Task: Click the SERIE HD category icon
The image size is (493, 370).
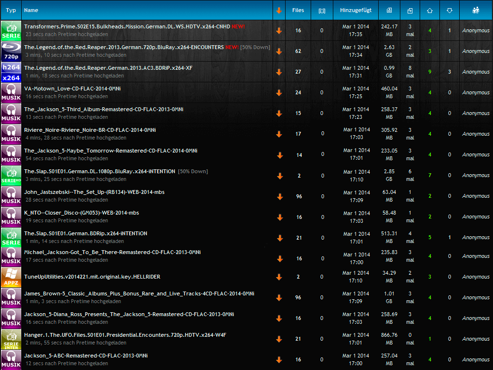Action: [x=11, y=175]
